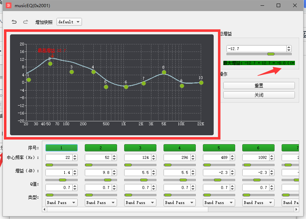
Task: Click band 2 gain stepper arrows
Action: [x=115, y=172]
